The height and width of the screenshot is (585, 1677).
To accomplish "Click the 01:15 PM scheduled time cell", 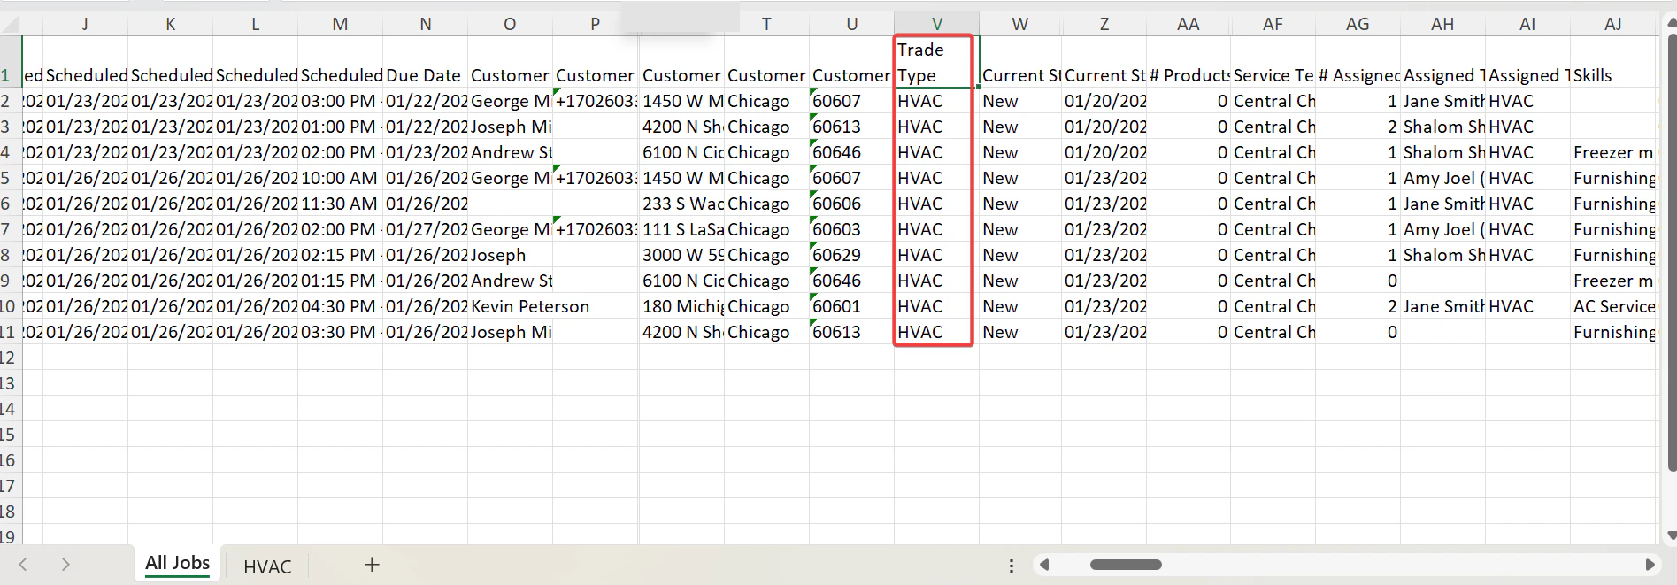I will 340,281.
